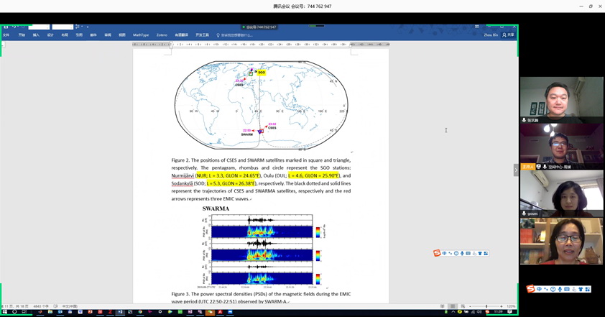Click the page count indicator in status bar
605x317 pixels.
tap(15, 306)
